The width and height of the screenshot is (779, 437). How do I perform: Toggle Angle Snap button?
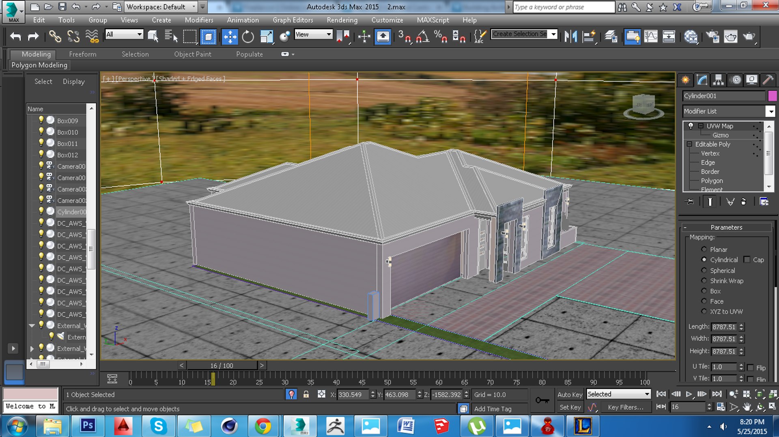422,37
